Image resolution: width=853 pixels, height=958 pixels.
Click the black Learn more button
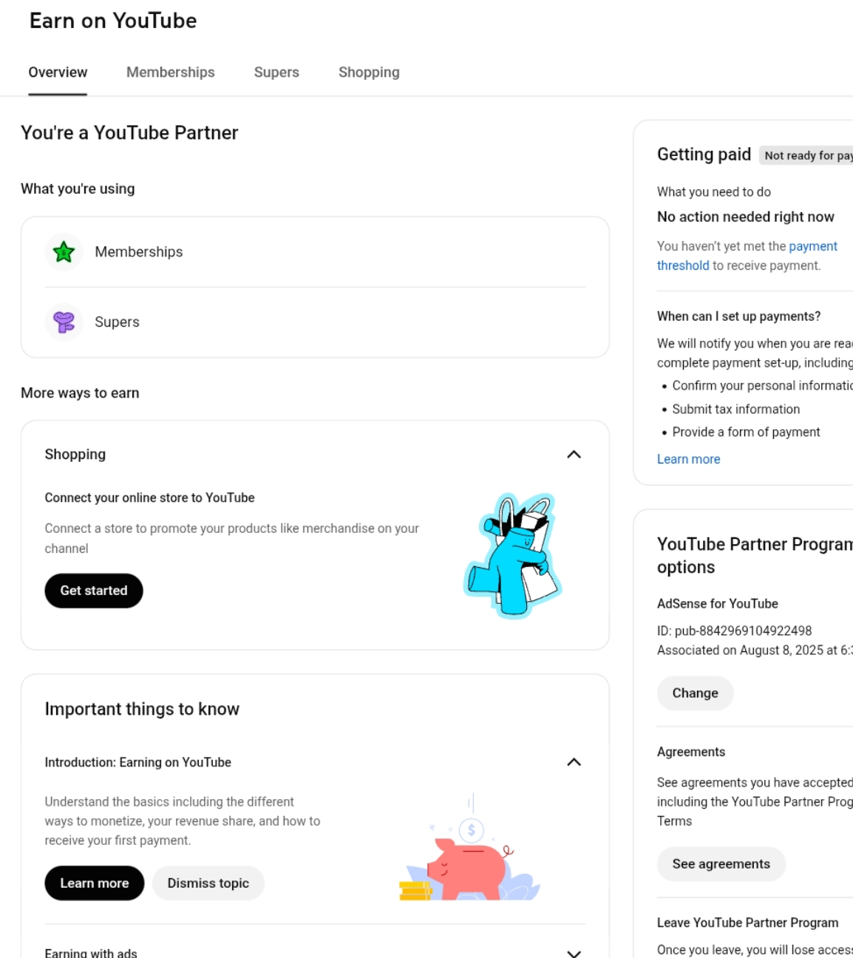(x=94, y=883)
